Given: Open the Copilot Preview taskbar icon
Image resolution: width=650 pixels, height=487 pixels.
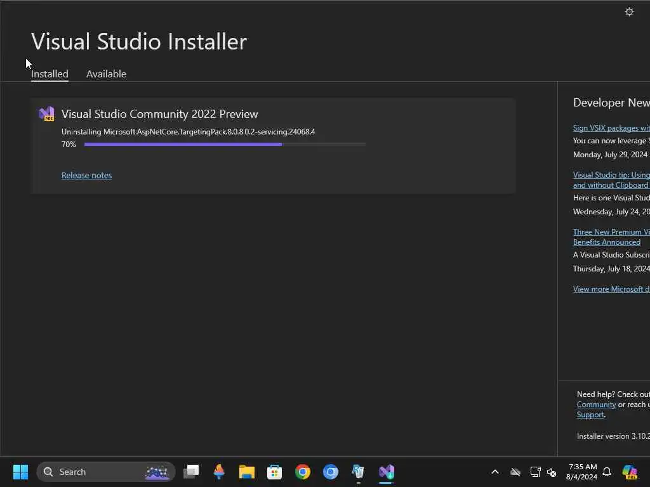Looking at the screenshot, I should [x=629, y=472].
